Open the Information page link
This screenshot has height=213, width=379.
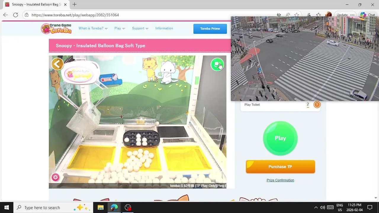(164, 28)
